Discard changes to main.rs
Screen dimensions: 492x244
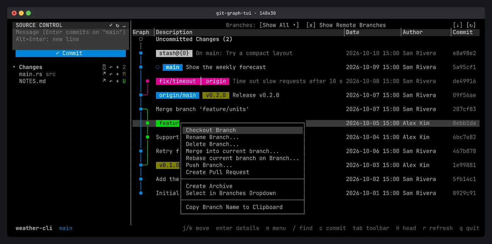coord(111,74)
